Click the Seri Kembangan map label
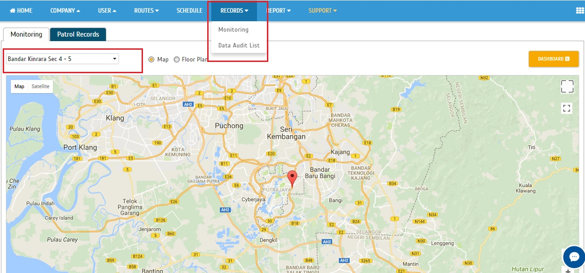The width and height of the screenshot is (585, 273). pos(286,133)
